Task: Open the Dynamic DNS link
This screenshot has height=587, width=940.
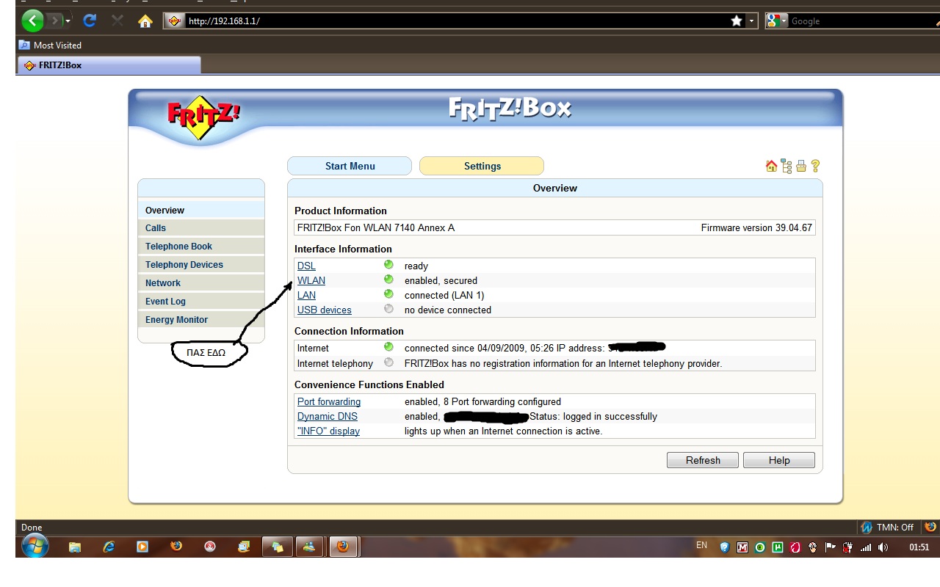Action: [x=328, y=416]
